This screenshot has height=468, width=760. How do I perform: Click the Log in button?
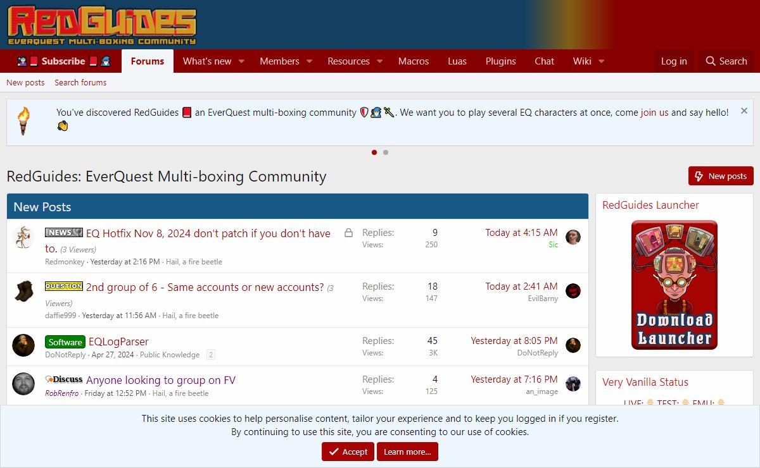(x=674, y=61)
